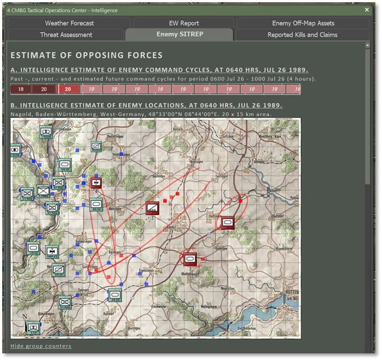Select large crossed-box infantry counter in left cluster
The height and width of the screenshot is (360, 382).
point(43,191)
